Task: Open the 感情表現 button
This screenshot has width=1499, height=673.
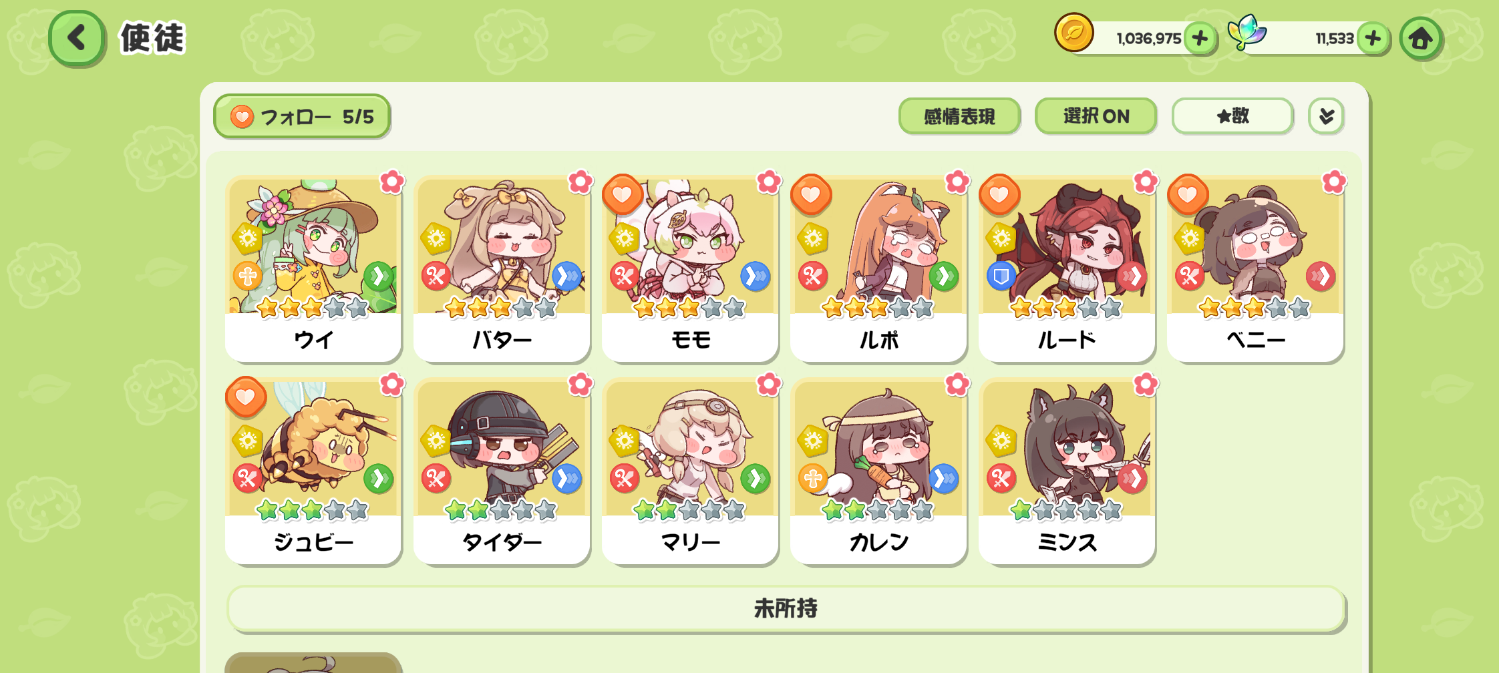Action: 959,116
